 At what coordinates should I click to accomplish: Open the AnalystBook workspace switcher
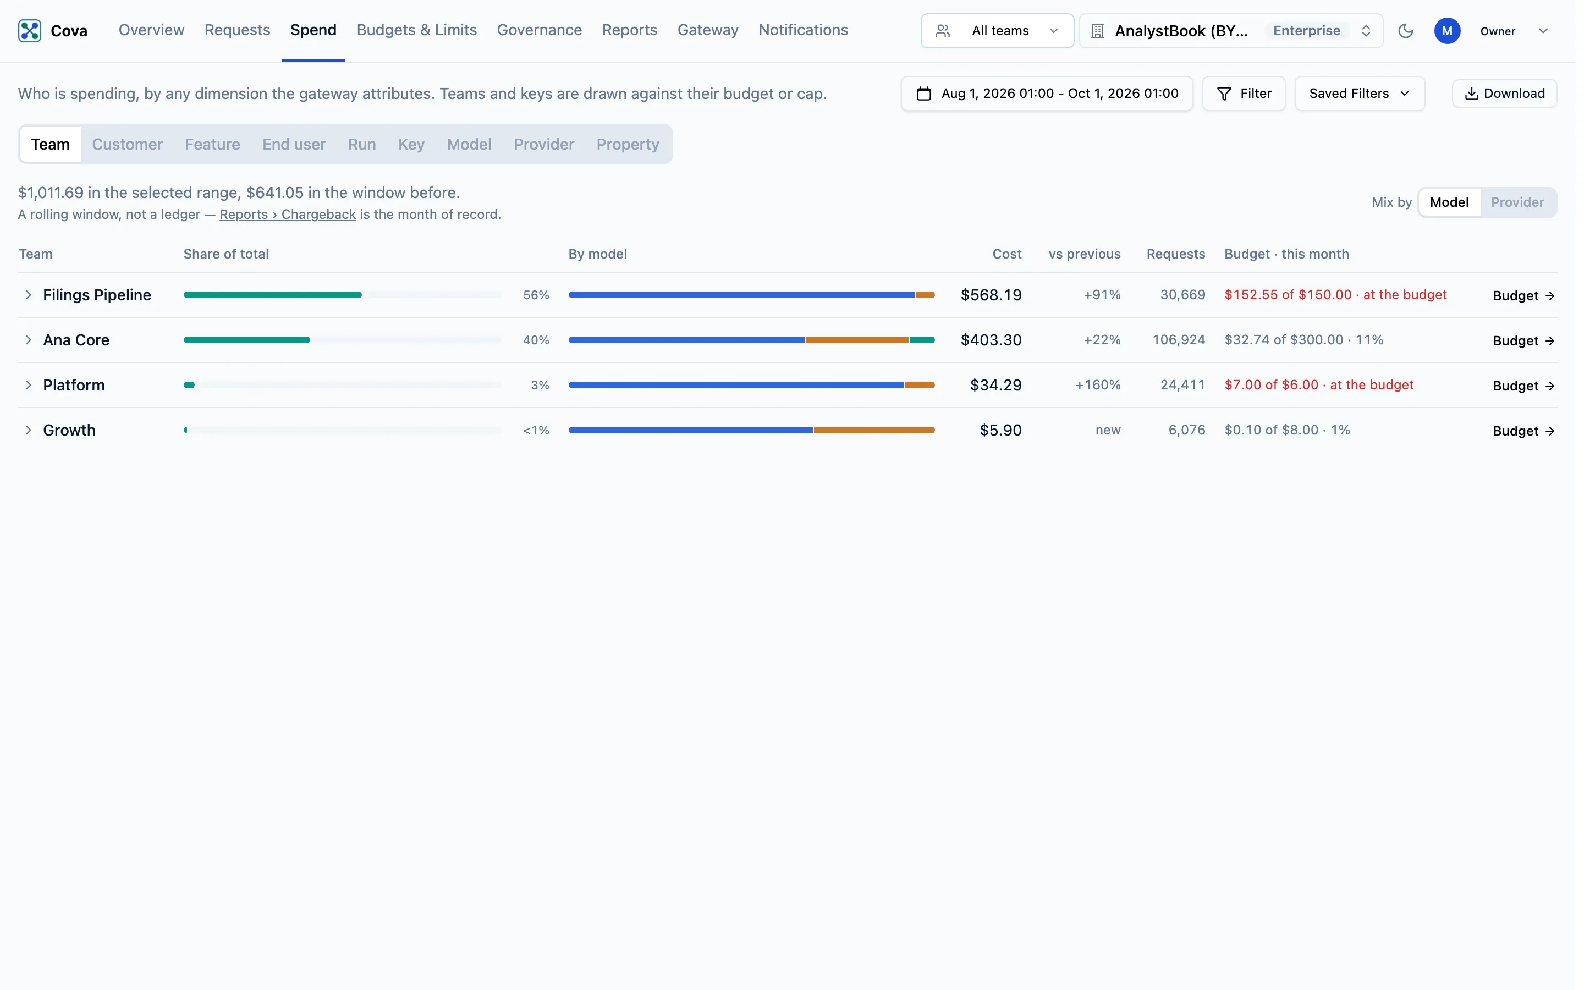(1230, 31)
